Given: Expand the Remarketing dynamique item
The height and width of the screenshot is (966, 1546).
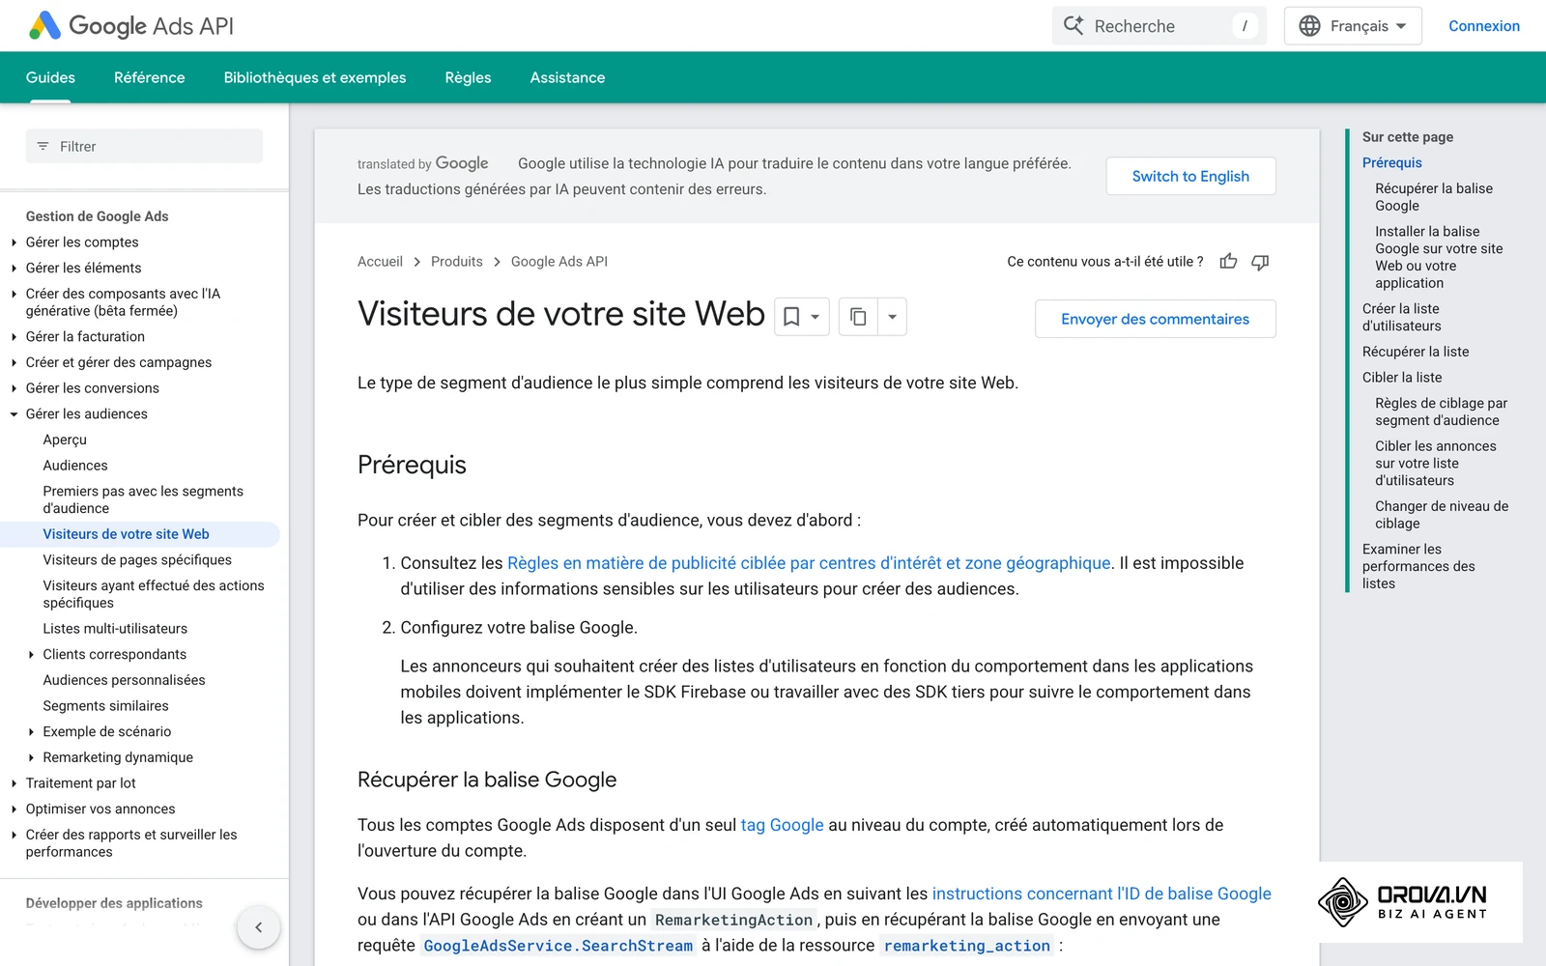Looking at the screenshot, I should tap(31, 758).
